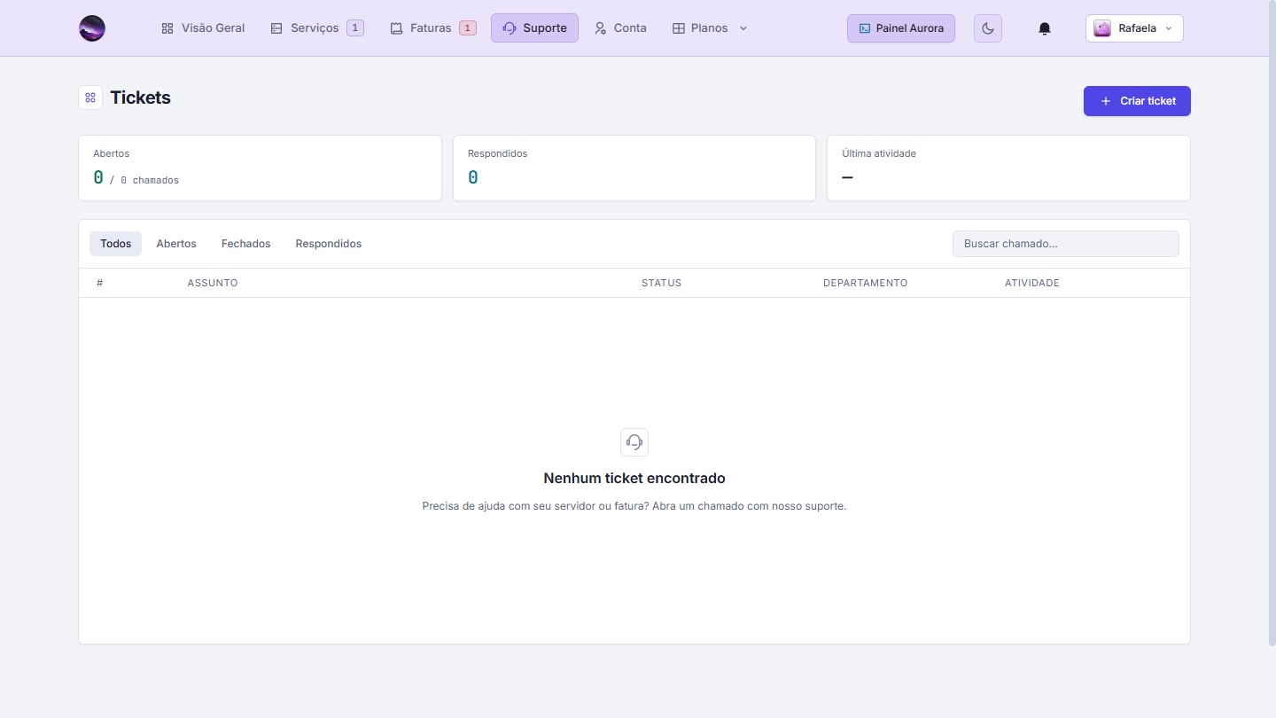The width and height of the screenshot is (1276, 718).
Task: Switch to the Abertos tab
Action: 176,244
